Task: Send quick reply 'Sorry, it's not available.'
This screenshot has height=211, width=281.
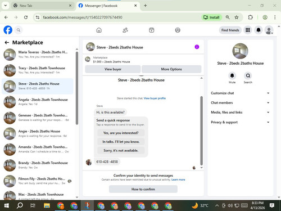Action: [121, 150]
